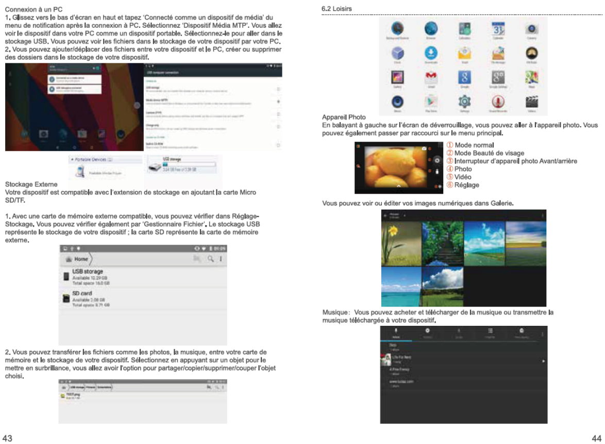Tap the second USB notification below the media device one
The width and height of the screenshot is (605, 444).
tap(75, 89)
